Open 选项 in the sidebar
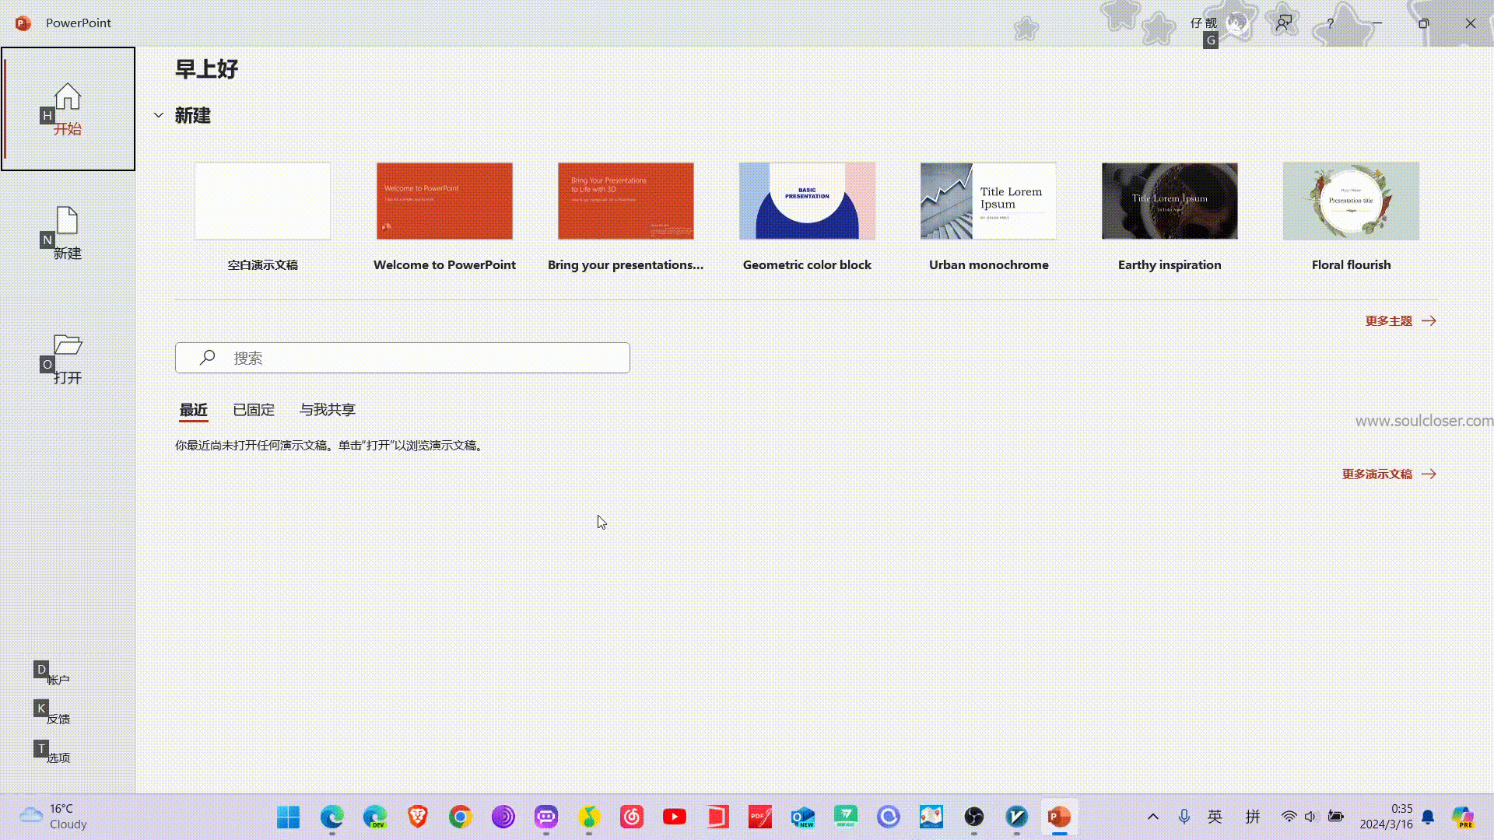Viewport: 1494px width, 840px height. tap(58, 758)
